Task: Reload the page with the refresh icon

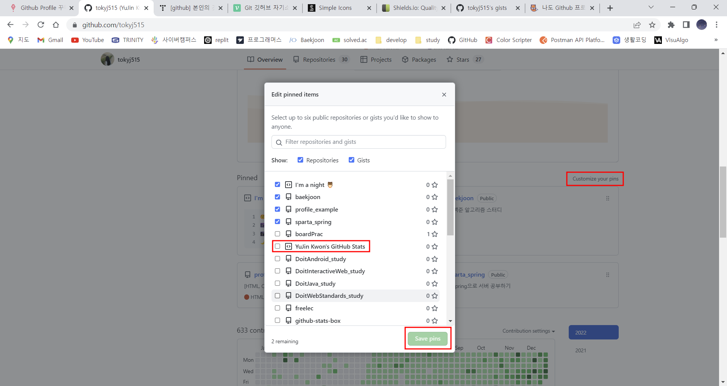Action: pyautogui.click(x=41, y=25)
